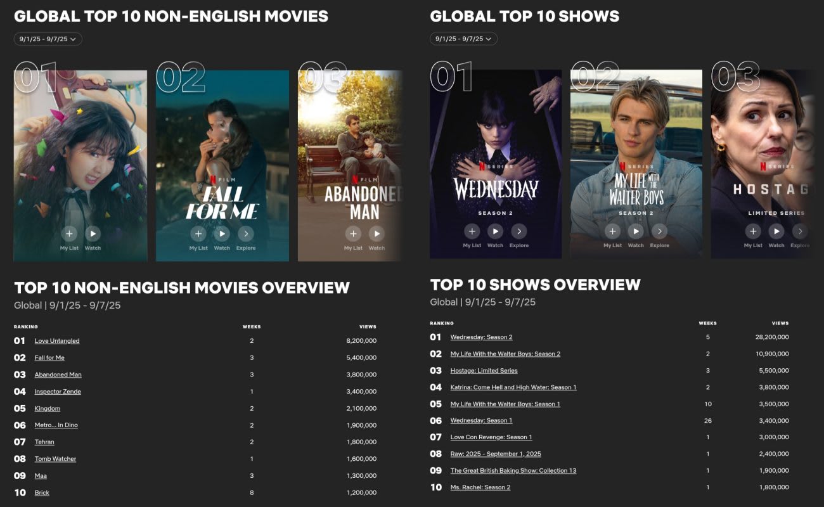Watch Wednesday Season 2

495,231
